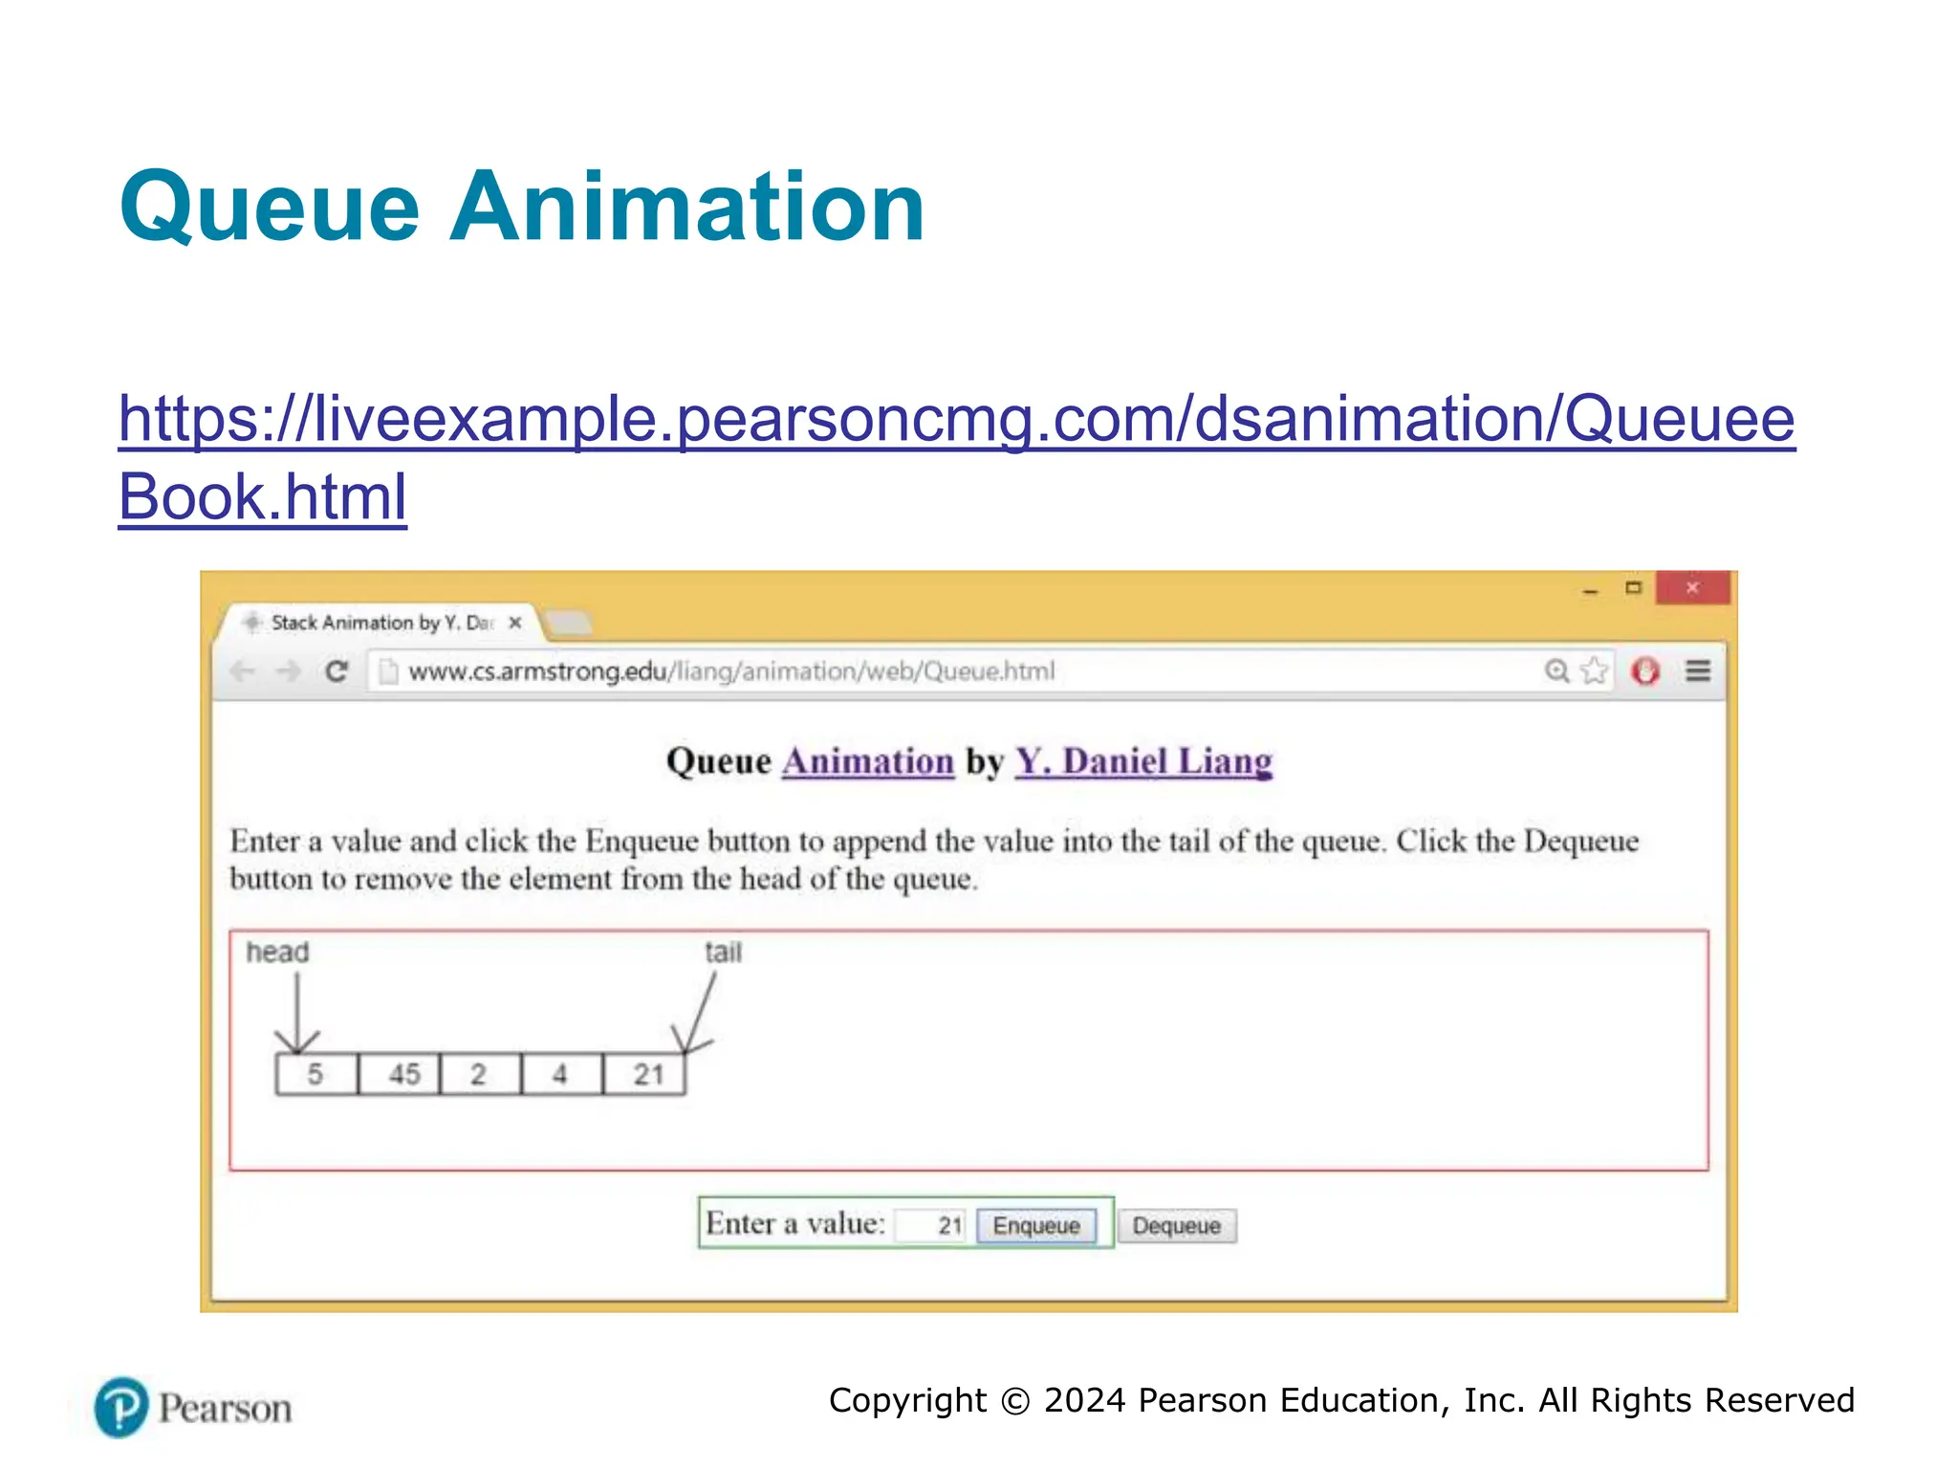Click the tail label in queue diagram
Image resolution: width=1958 pixels, height=1469 pixels.
(723, 953)
